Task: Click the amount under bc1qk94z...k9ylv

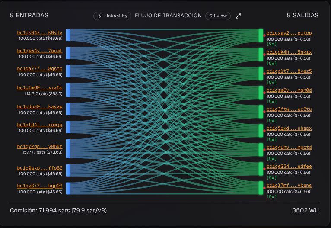Action: point(41,39)
